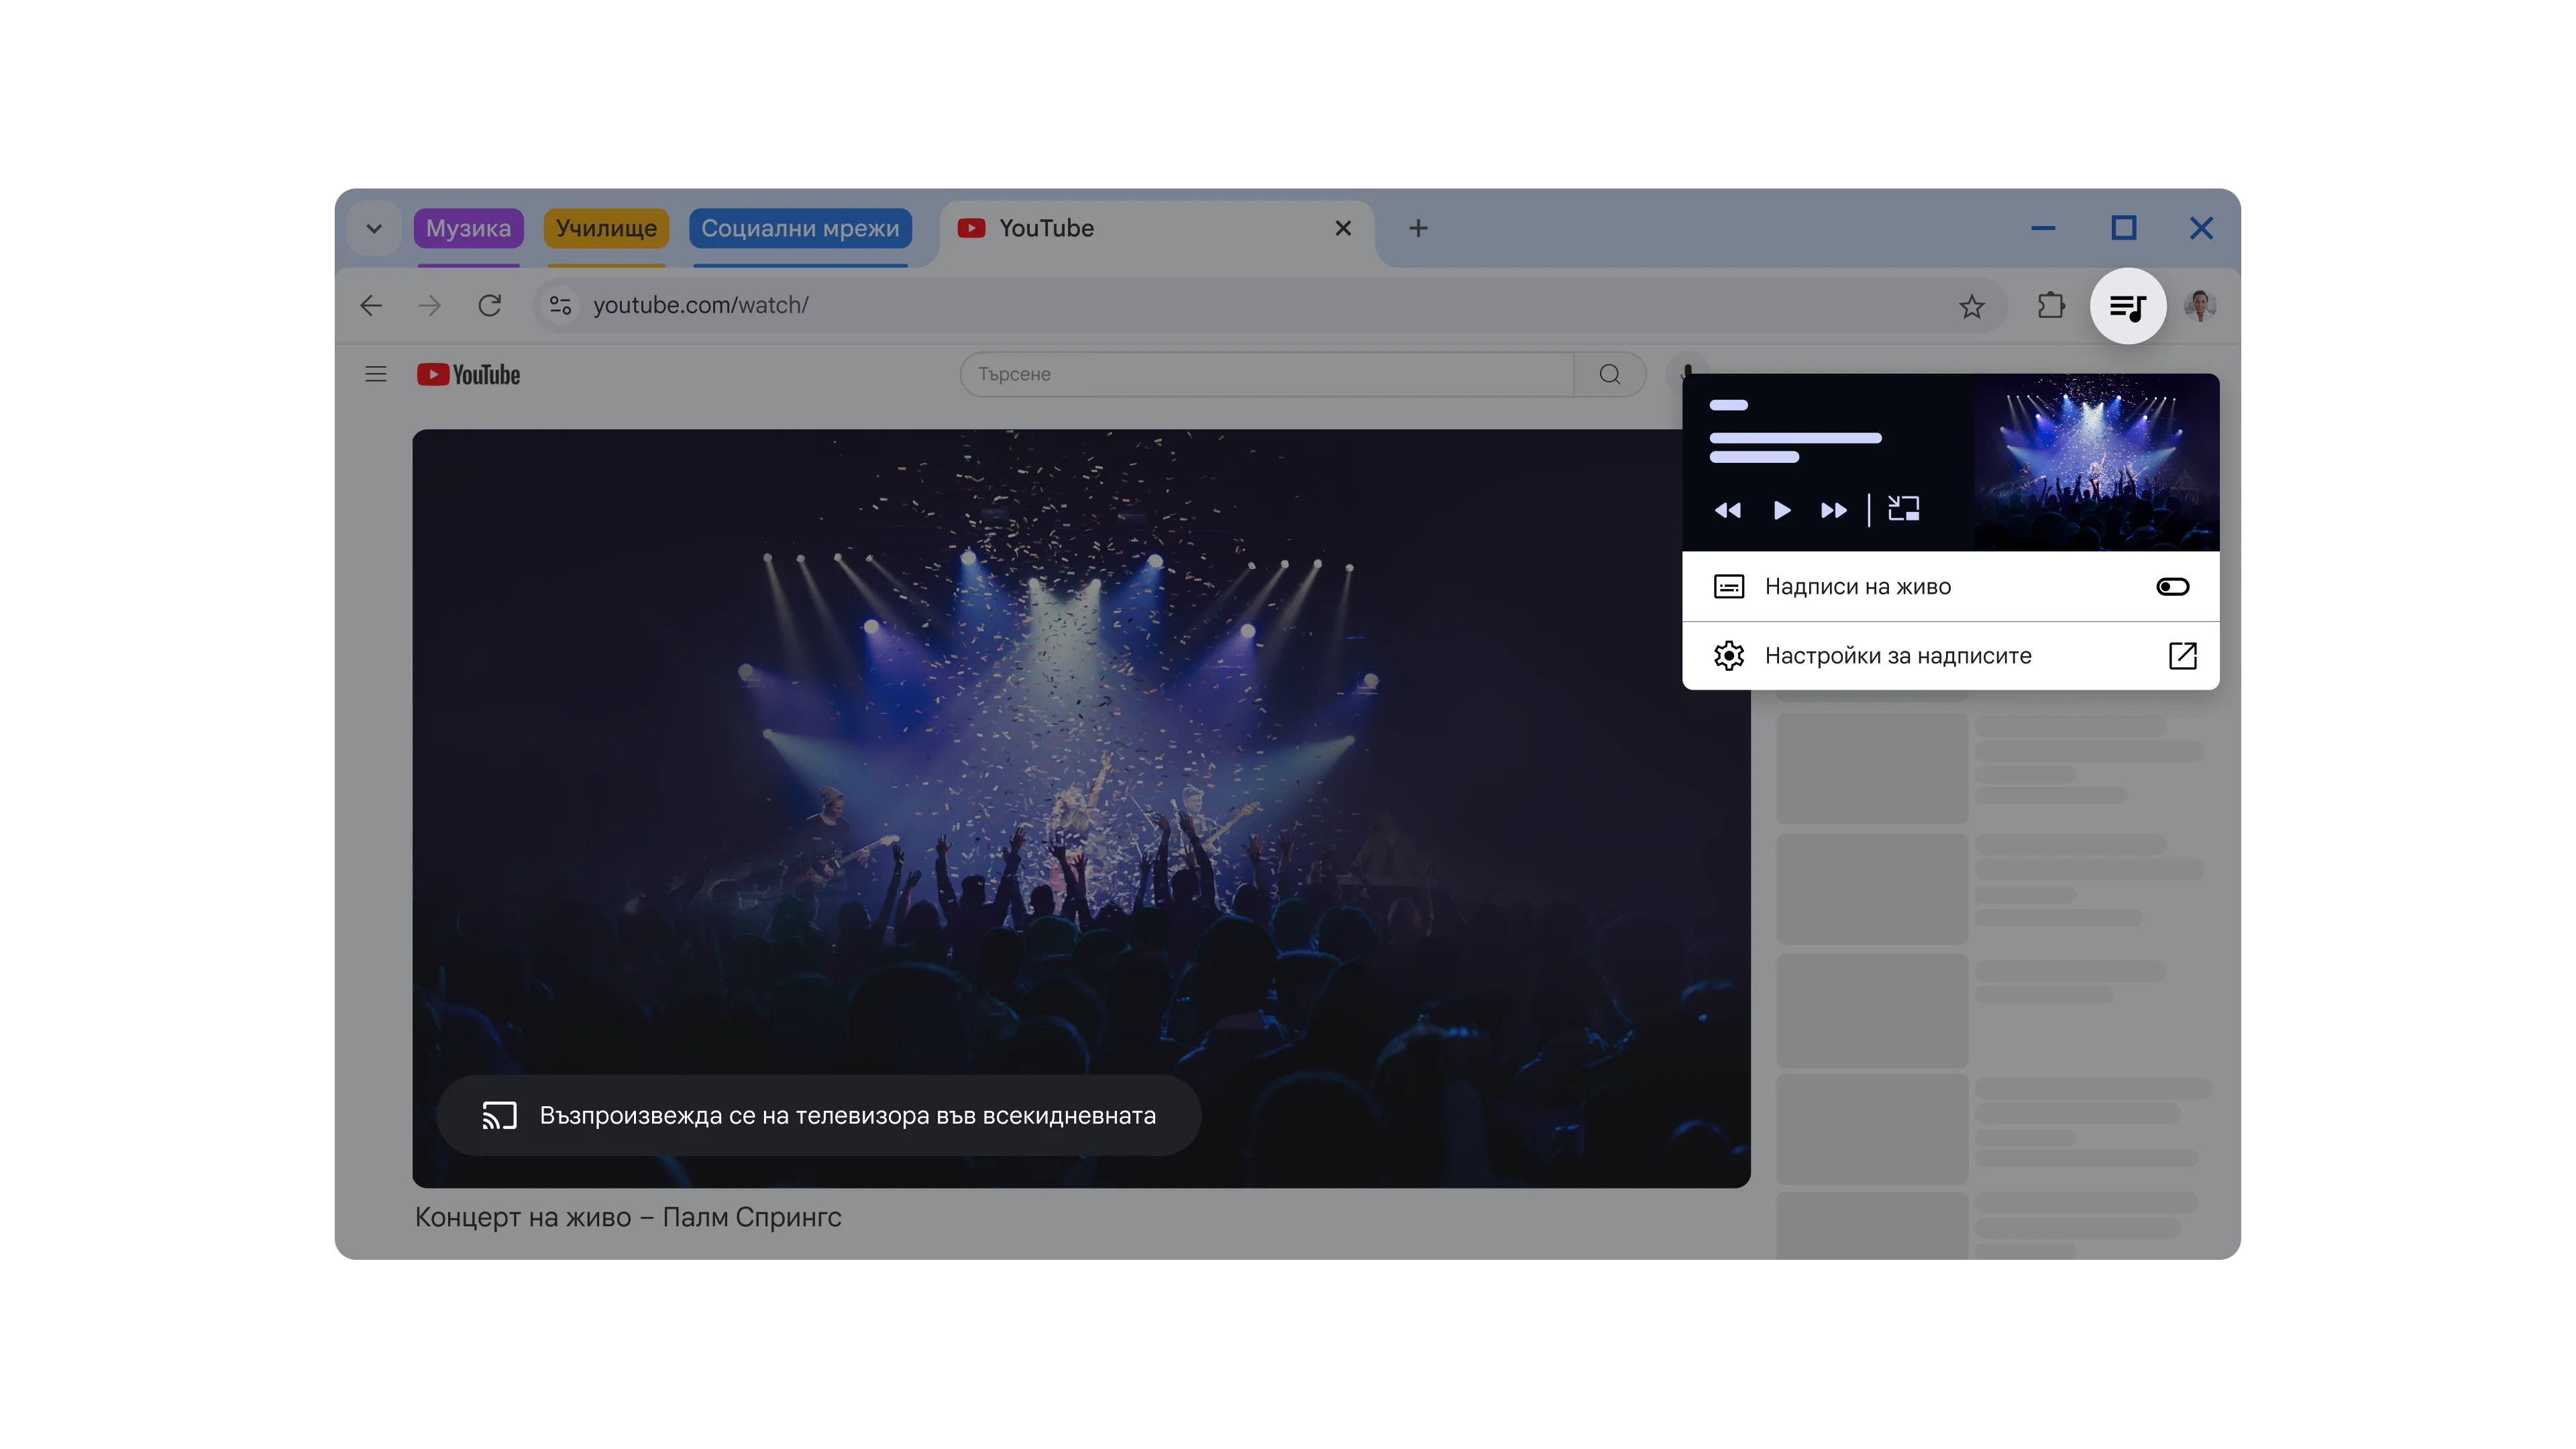Skip forward in the media popup
Viewport: 2576px width, 1449px height.
click(1833, 511)
